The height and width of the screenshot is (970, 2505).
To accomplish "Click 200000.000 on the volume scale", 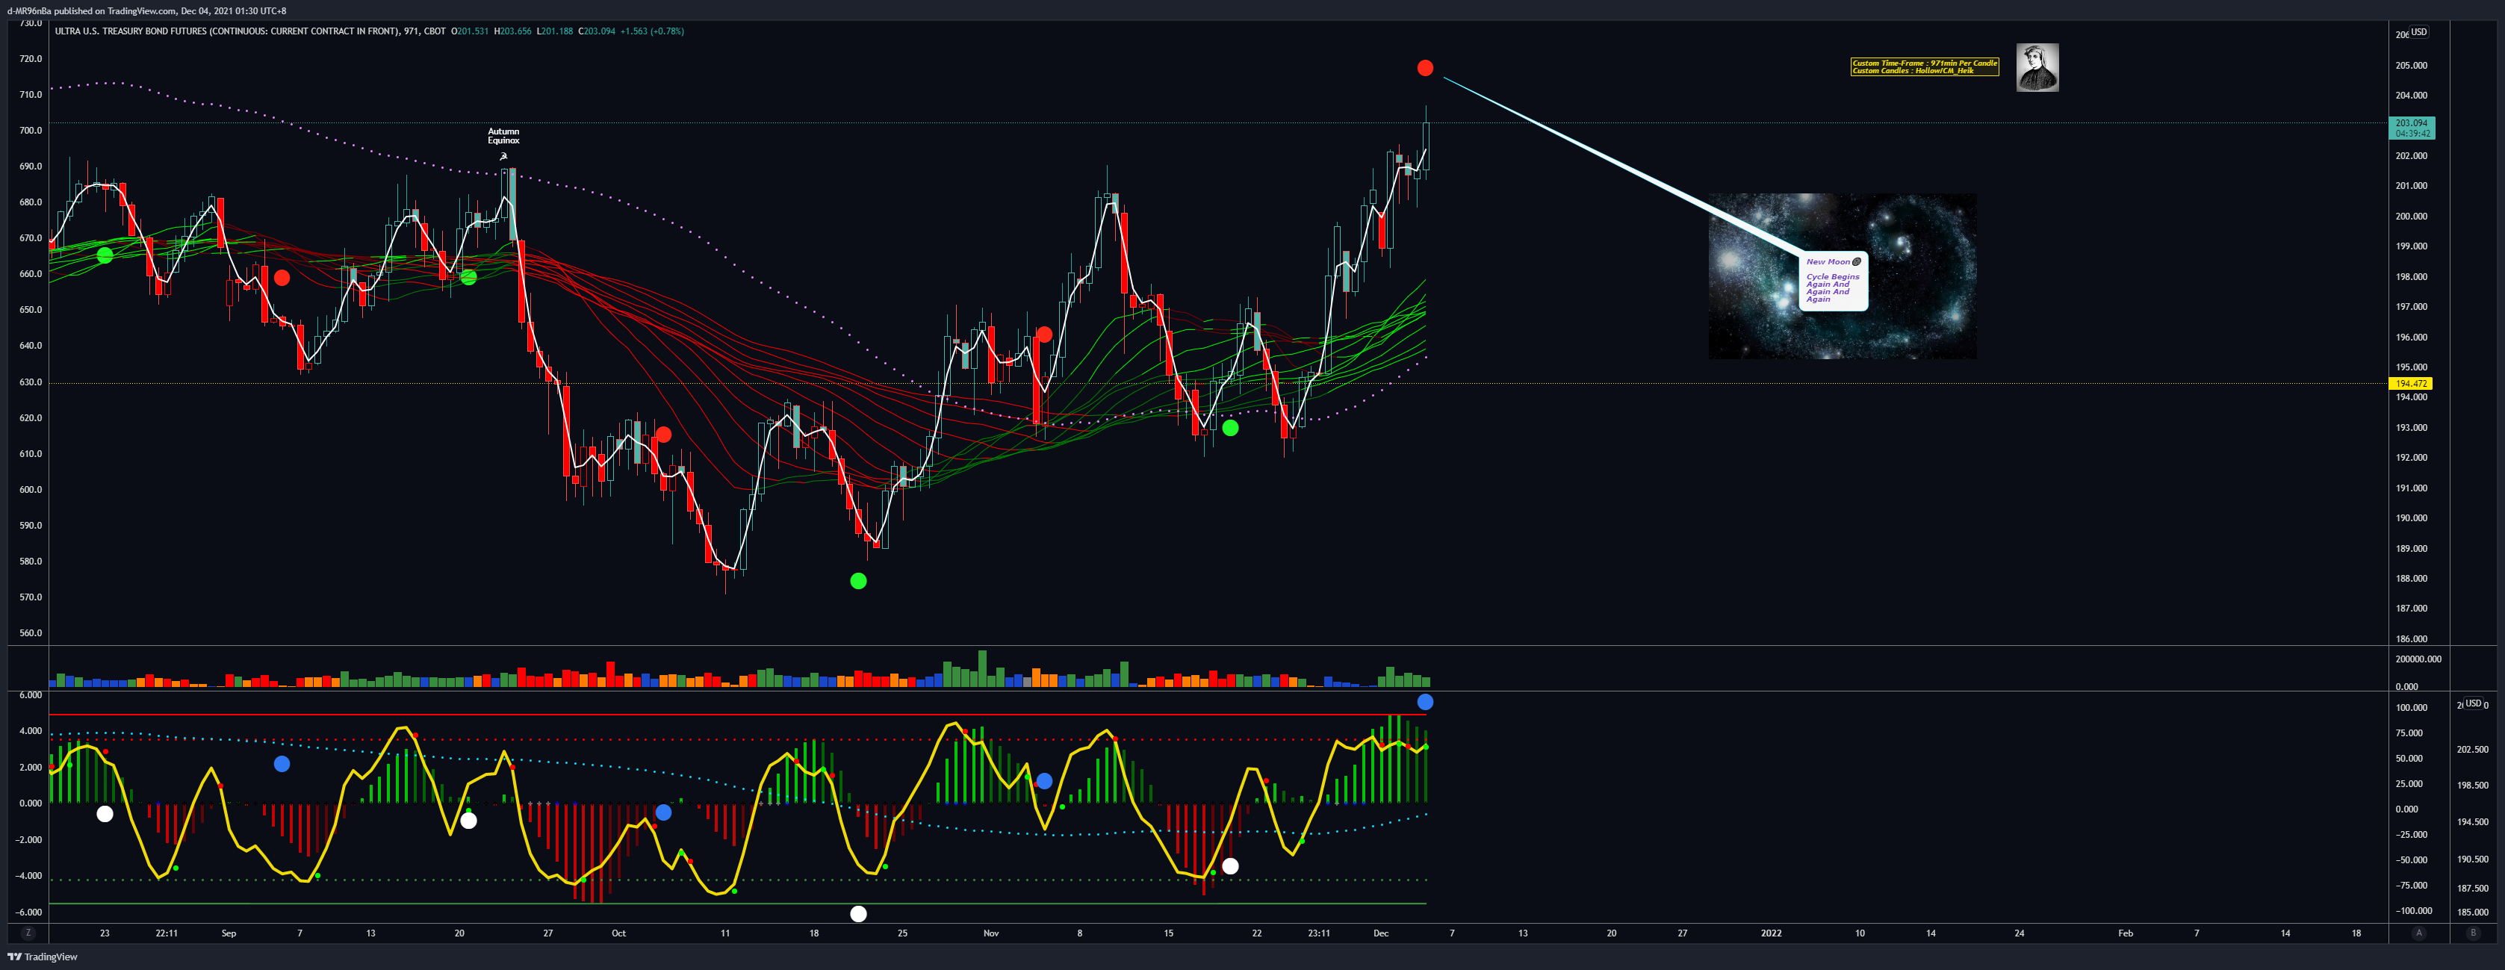I will 2418,659.
